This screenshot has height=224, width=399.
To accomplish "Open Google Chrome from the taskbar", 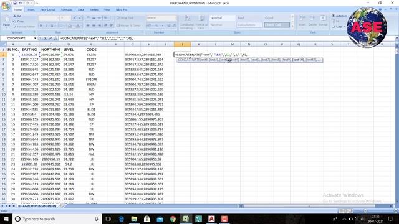I will pos(173,218).
